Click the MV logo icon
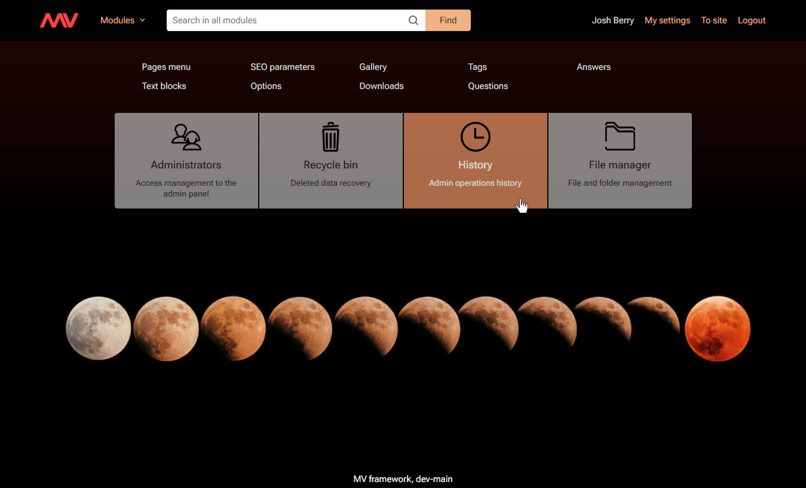806x488 pixels. pos(59,20)
